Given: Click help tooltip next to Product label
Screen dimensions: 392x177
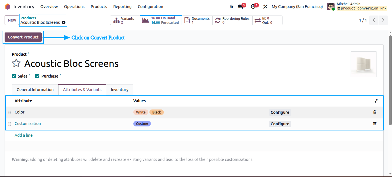Looking at the screenshot, I should [x=28, y=53].
